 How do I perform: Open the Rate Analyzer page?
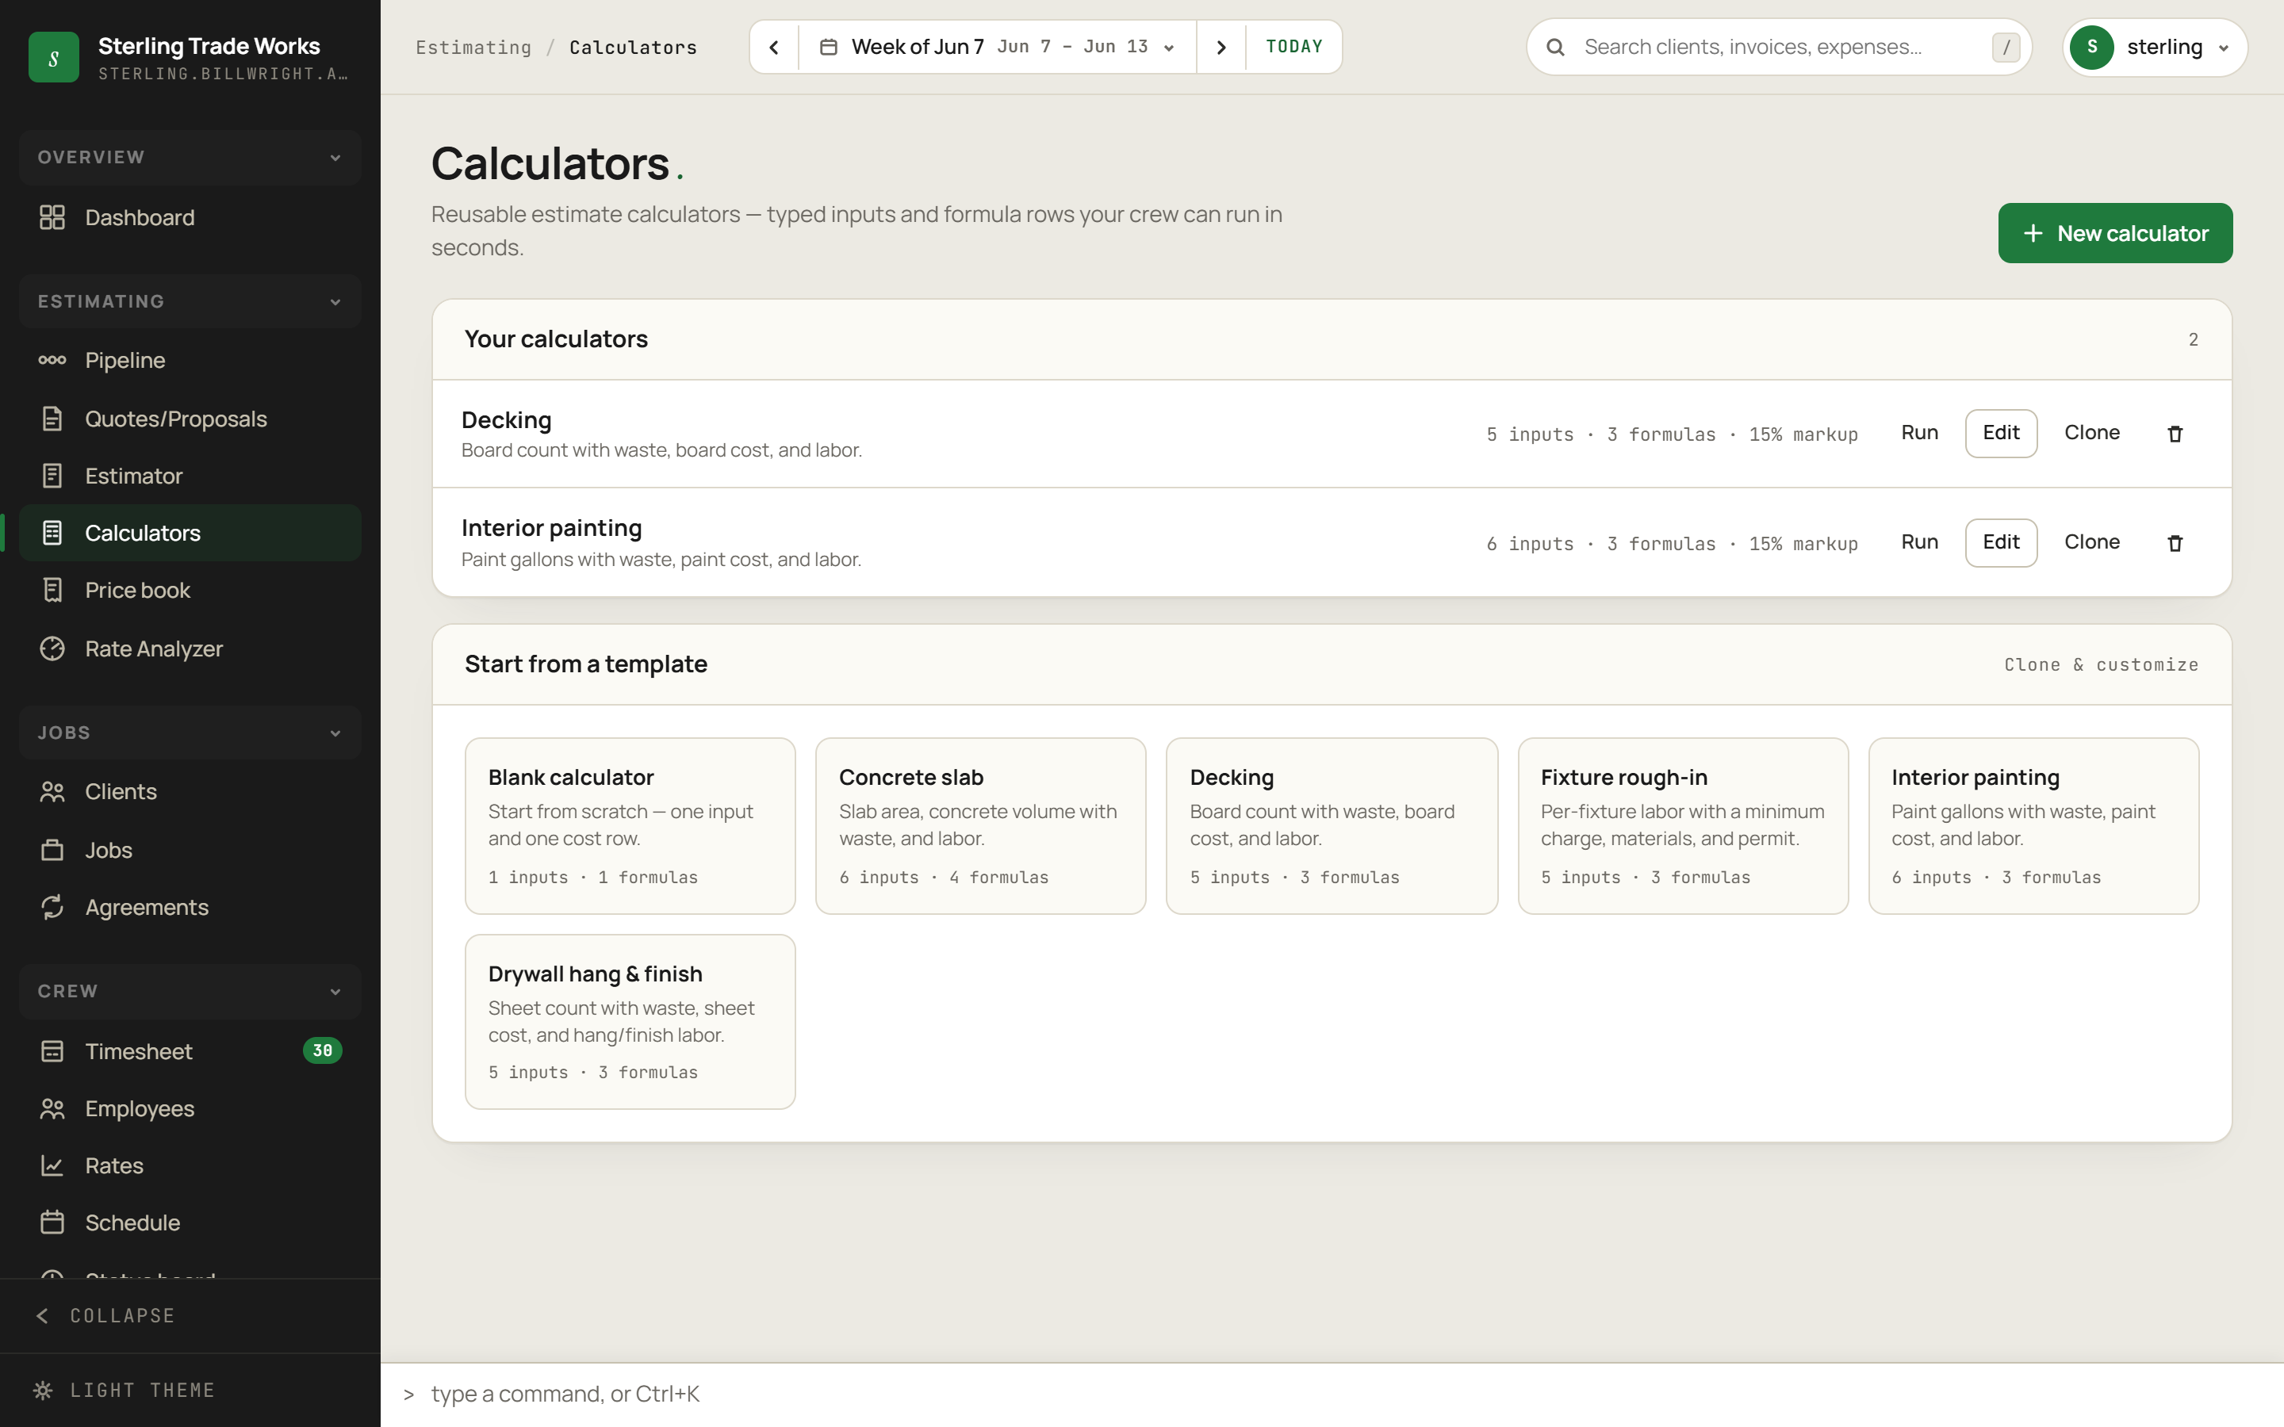[x=190, y=649]
